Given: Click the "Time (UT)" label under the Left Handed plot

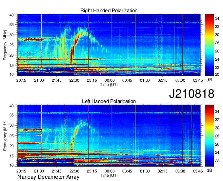Looking at the screenshot, I should point(109,175).
